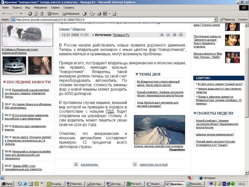Open the address bar URL dropdown
249x187 pixels.
tap(216, 20)
